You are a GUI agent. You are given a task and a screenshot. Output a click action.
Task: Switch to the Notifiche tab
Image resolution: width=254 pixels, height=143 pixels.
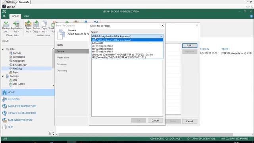10,2
